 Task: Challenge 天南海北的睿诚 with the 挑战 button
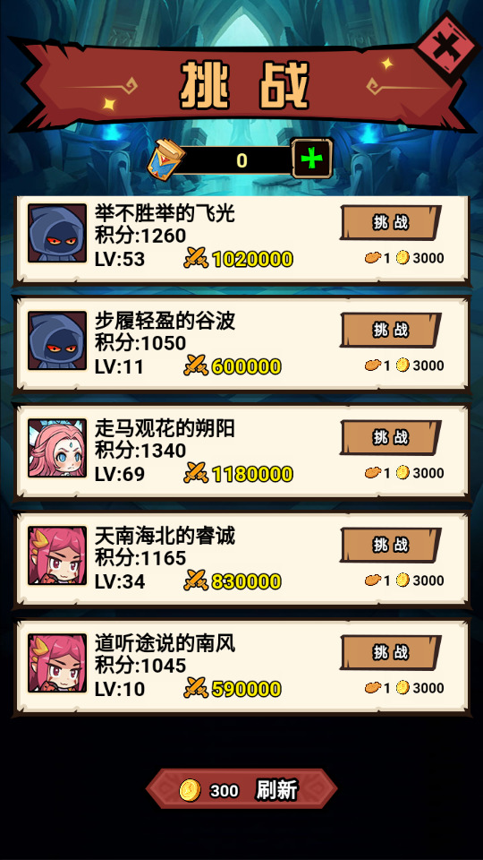pyautogui.click(x=391, y=546)
